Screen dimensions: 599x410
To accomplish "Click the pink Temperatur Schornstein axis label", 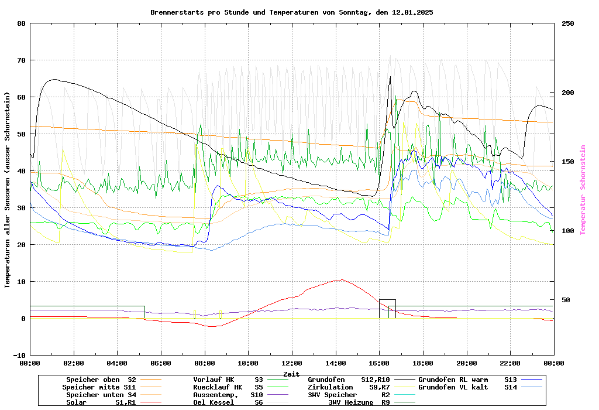I will [583, 190].
